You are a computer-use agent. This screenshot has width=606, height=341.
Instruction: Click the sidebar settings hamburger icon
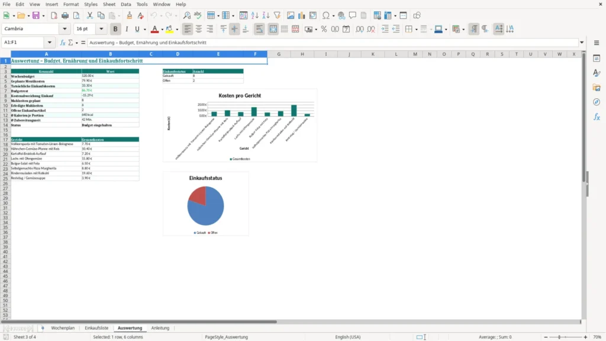[597, 43]
